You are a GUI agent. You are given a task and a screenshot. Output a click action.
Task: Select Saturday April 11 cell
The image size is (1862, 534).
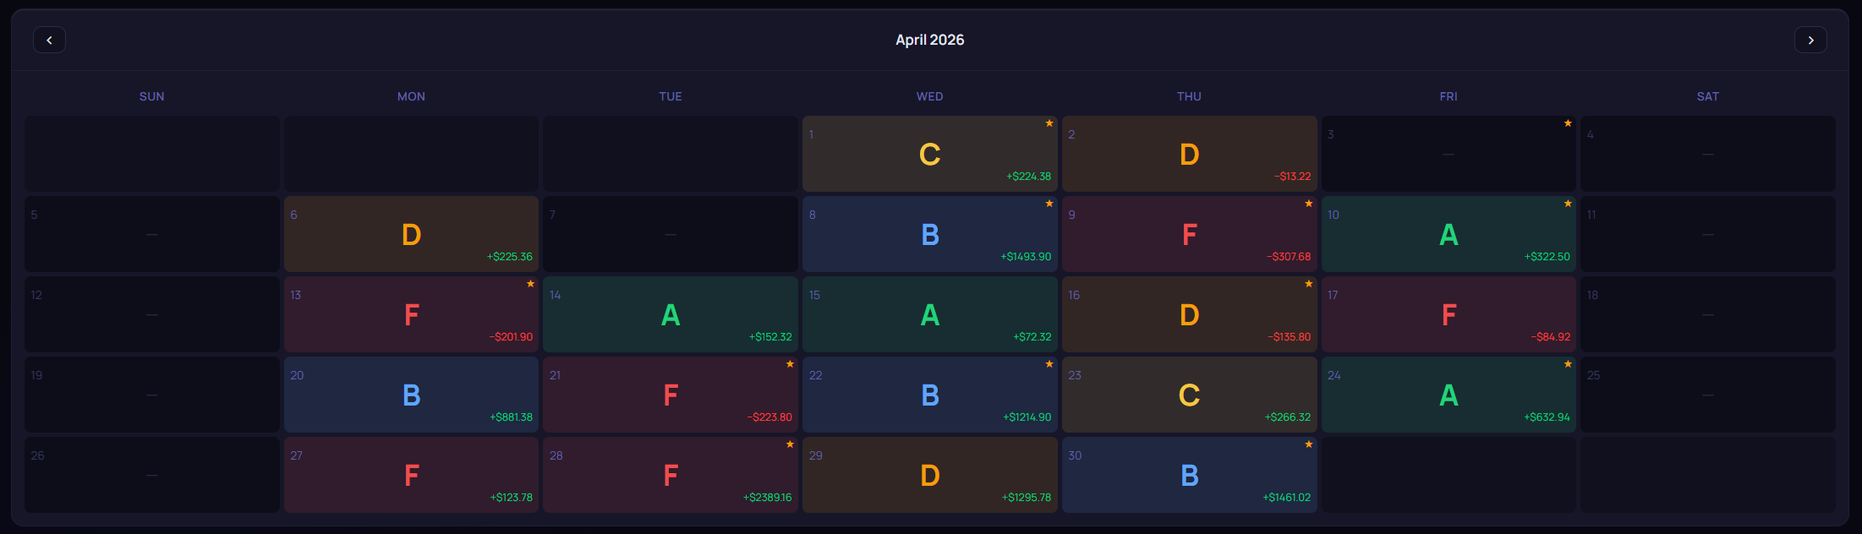1708,234
